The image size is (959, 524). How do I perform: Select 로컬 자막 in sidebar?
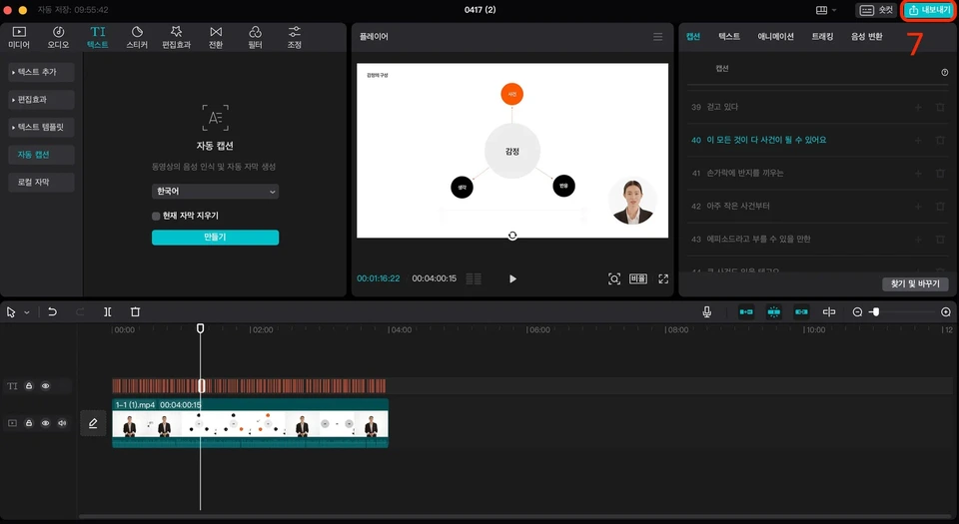point(42,182)
